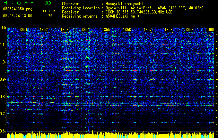The width and height of the screenshot is (218, 138).
Task: Click the 0.7 frequency axis label
Action: coord(3,114)
